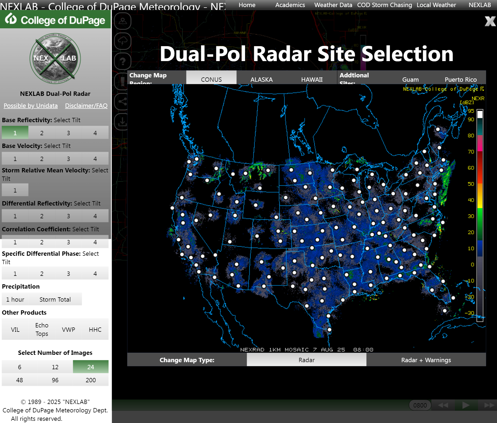The image size is (497, 423).
Task: Select Storm Relative Mean Velocity tilt 1
Action: [x=15, y=190]
